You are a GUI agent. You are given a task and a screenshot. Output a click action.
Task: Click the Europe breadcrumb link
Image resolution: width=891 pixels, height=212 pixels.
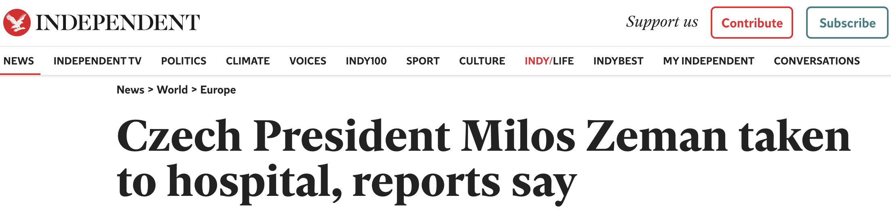(x=218, y=90)
